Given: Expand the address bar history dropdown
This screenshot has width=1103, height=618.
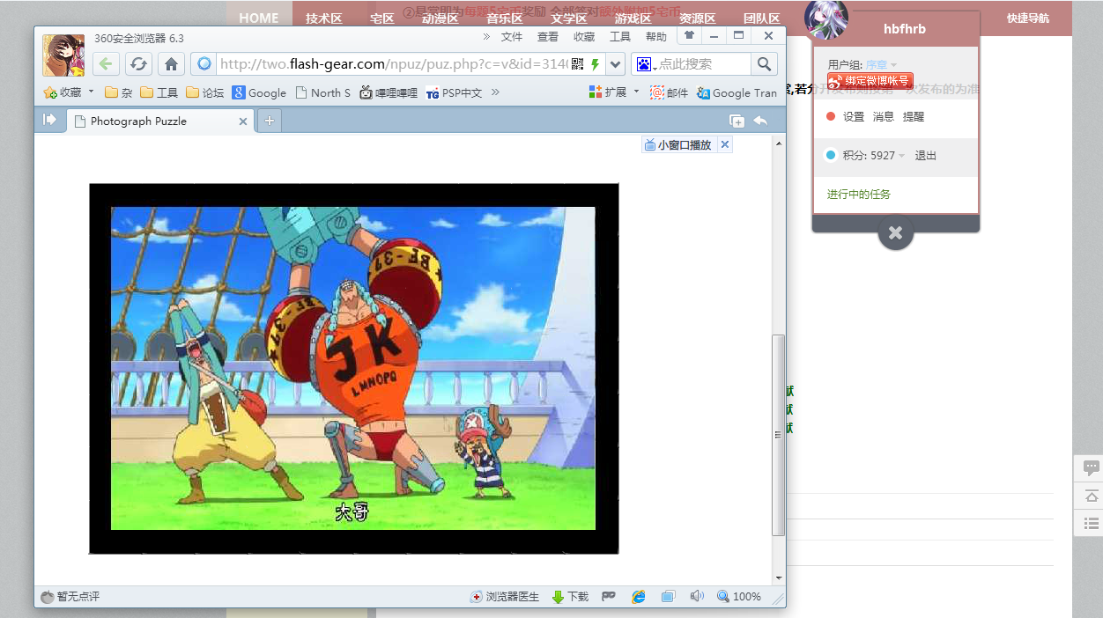Looking at the screenshot, I should (x=616, y=64).
